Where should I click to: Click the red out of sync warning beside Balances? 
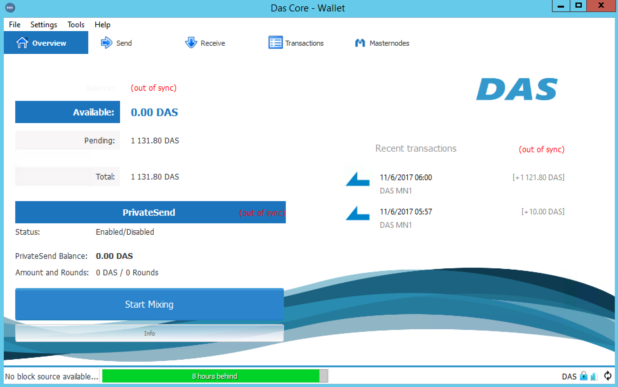(x=153, y=88)
